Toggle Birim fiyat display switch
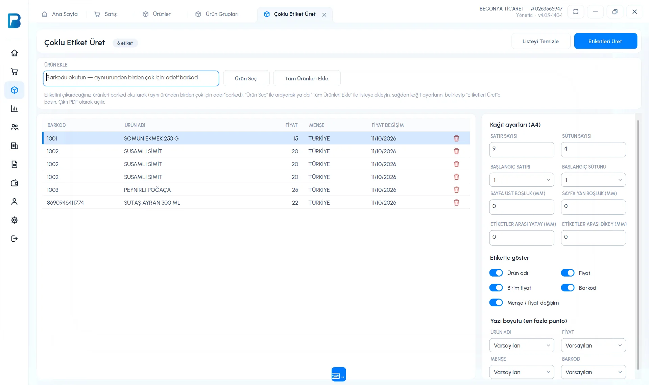The width and height of the screenshot is (649, 385). (496, 288)
